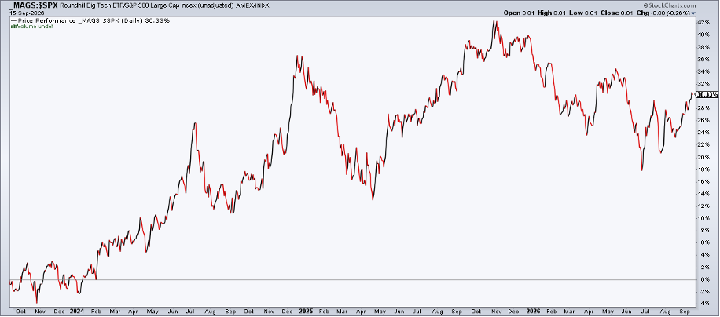Click the 42% y-axis label
This screenshot has width=720, height=317.
704,23
